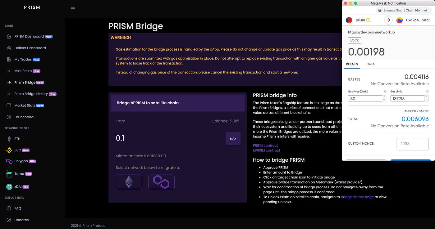This screenshot has width=435, height=229.
Task: Click the Binance Smart Chain Mainnet help icon
Action: [380, 10]
